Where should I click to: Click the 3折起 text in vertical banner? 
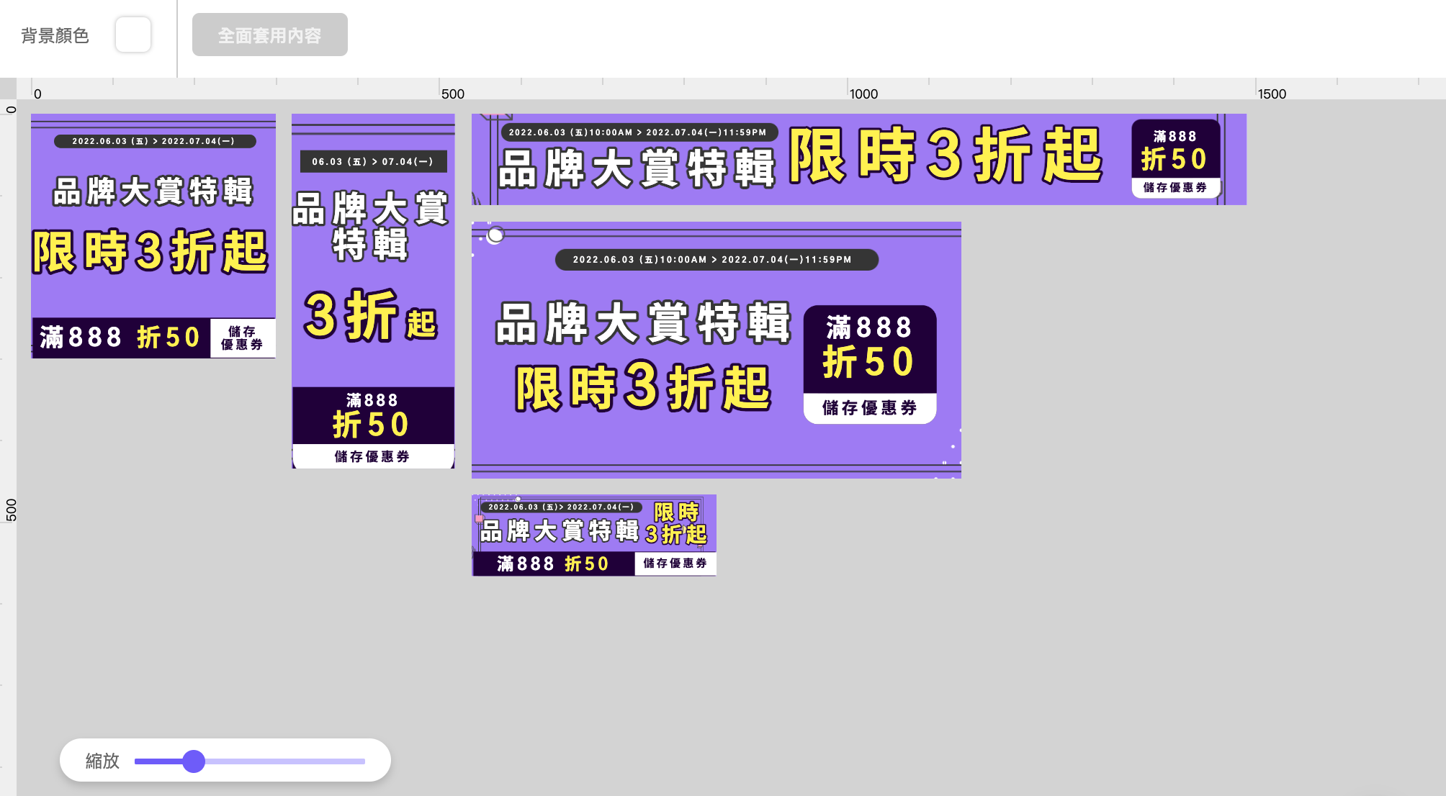click(371, 315)
